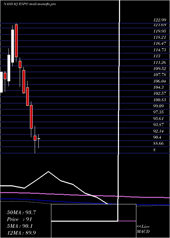Click the 114.73 price axis label
170x238 pixels.
coord(159,50)
